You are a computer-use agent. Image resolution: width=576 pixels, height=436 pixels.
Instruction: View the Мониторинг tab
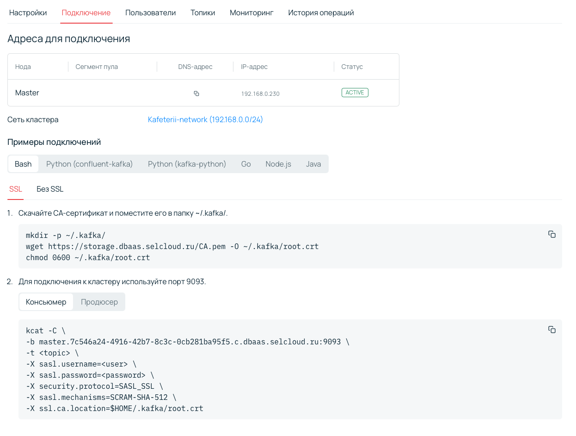pyautogui.click(x=251, y=12)
